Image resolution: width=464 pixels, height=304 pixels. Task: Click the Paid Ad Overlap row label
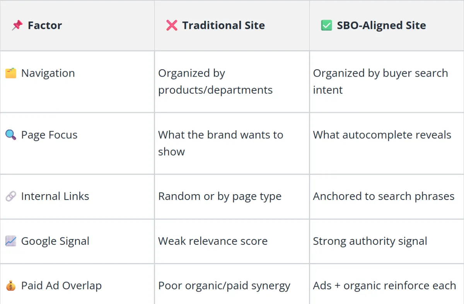(x=61, y=286)
